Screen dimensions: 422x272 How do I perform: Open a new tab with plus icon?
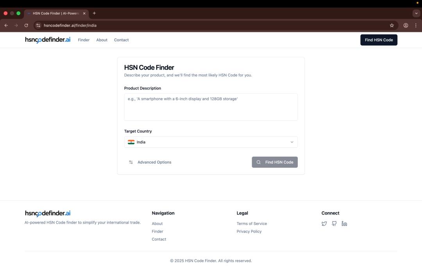pyautogui.click(x=94, y=13)
